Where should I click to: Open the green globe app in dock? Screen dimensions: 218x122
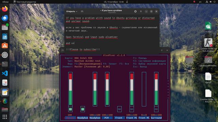5,101
